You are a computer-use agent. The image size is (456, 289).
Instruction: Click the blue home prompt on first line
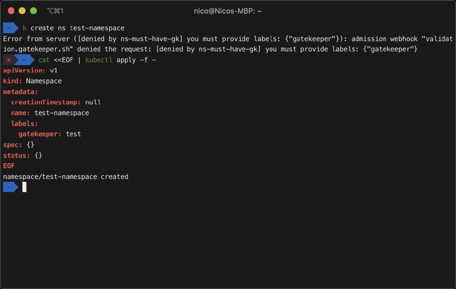coord(10,28)
